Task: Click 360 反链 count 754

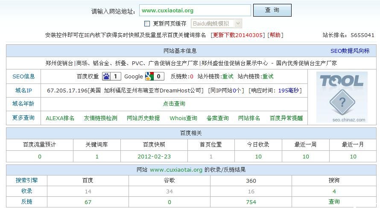Action: coord(251,202)
